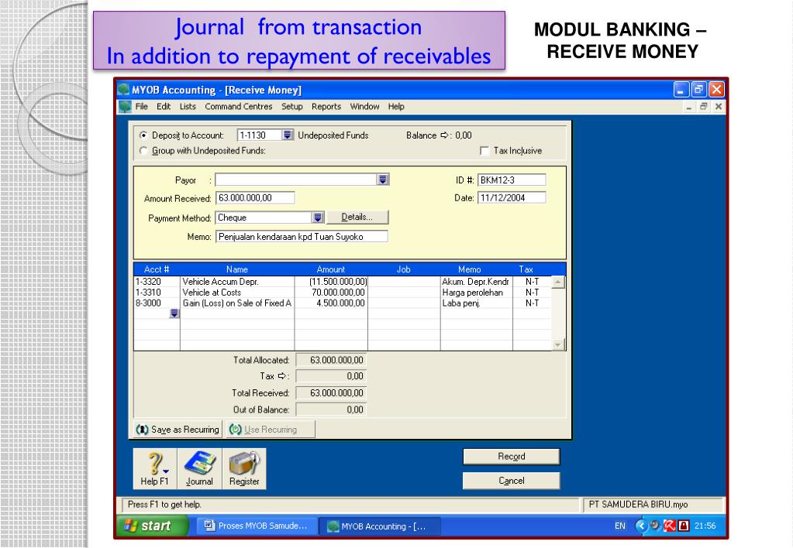Click Gain (Loss) on Sale name cell

[237, 303]
